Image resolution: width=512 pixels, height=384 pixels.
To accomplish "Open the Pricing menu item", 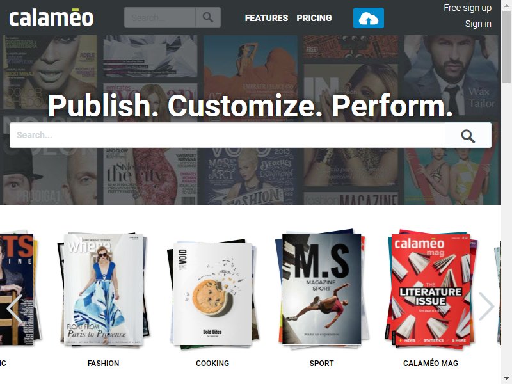I will pyautogui.click(x=314, y=18).
